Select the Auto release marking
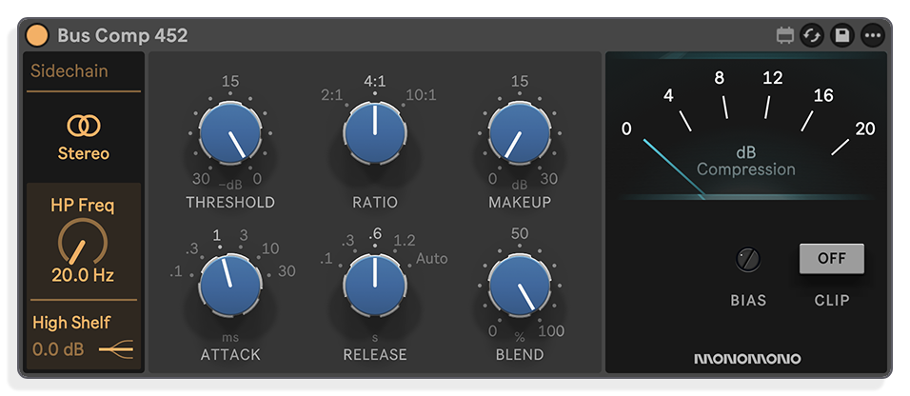Viewport: 910px width, 396px height. 432,258
